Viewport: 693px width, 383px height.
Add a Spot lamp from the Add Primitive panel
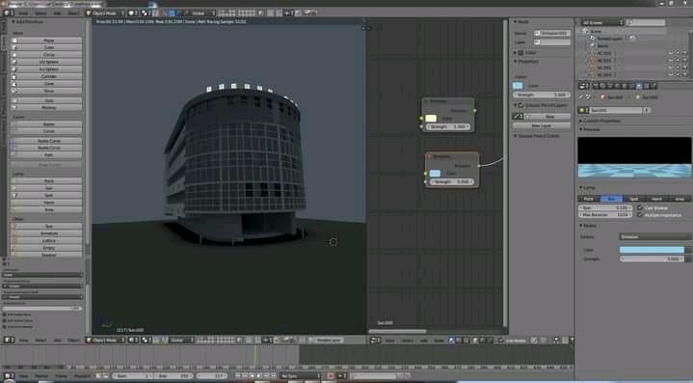click(46, 195)
